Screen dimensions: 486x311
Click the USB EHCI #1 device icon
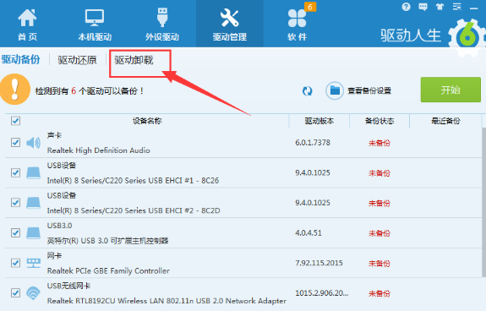click(x=33, y=173)
